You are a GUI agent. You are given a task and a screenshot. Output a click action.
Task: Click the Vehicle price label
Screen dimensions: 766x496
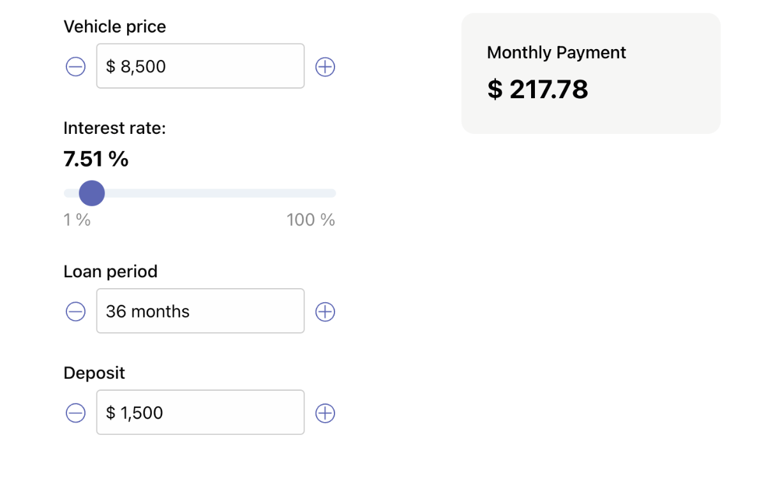click(x=115, y=27)
